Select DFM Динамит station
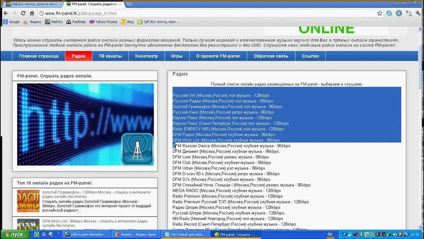Screen dimensions: 424x239 [x=226, y=151]
